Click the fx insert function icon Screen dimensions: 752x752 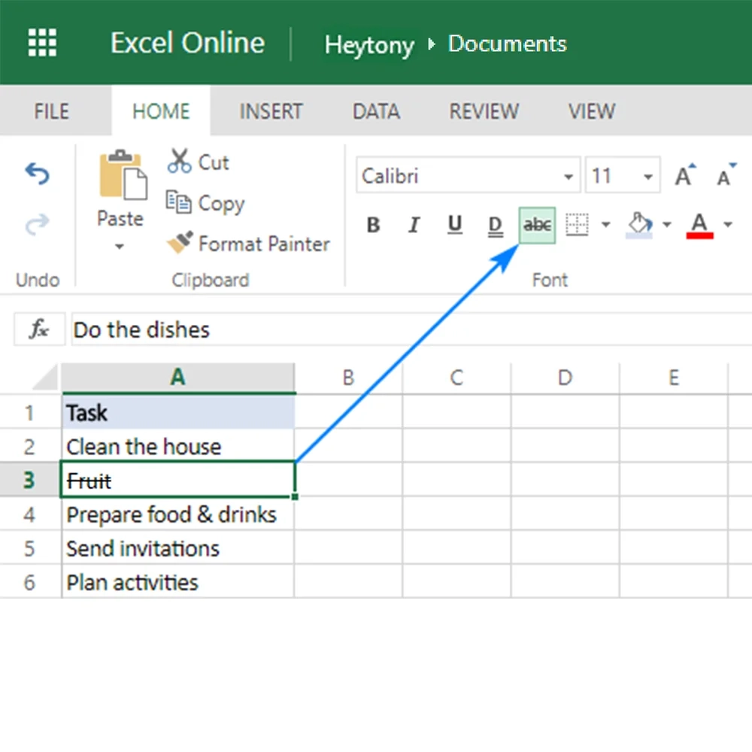tap(39, 329)
